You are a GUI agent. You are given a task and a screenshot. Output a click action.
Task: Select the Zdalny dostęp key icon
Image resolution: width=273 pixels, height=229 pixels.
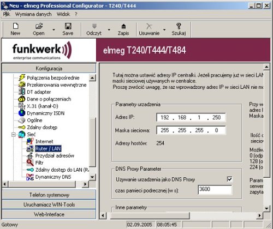[x=22, y=127]
